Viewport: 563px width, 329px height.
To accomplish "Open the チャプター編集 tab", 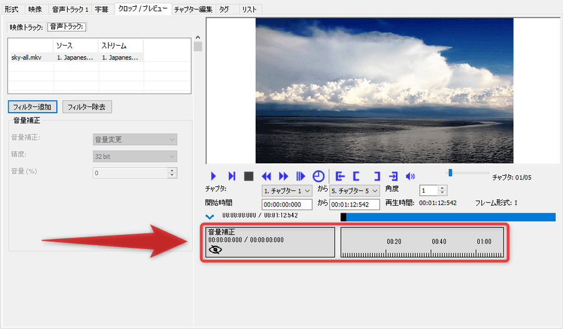I will point(193,9).
